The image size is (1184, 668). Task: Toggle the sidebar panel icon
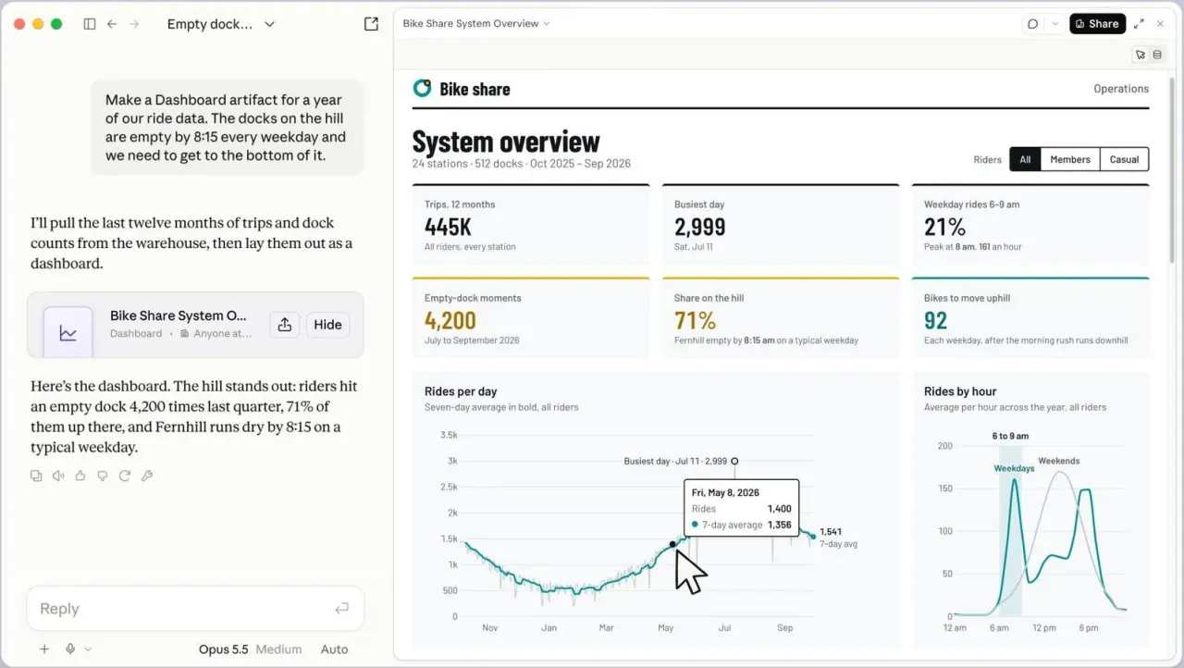pyautogui.click(x=90, y=24)
